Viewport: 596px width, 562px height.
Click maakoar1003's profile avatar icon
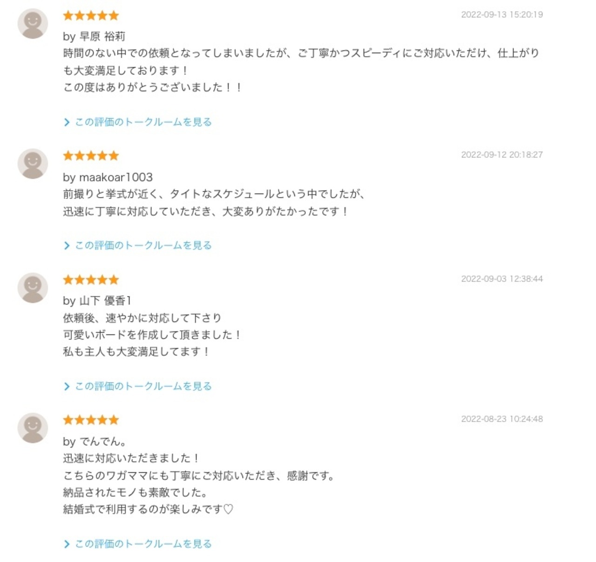(x=33, y=164)
